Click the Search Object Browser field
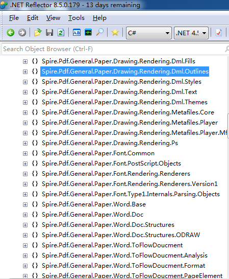 click(114, 49)
